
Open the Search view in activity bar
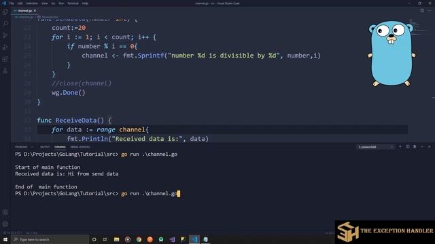[x=5, y=24]
